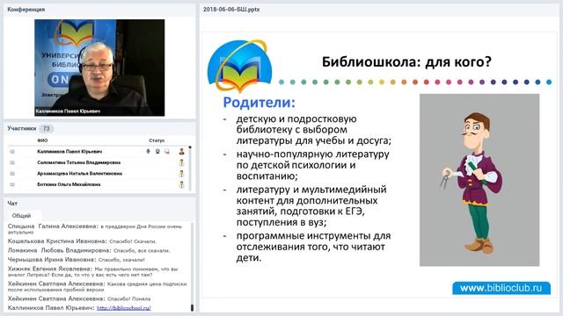Select participant name Арзамасцева Наталья Валентиновна

pyautogui.click(x=79, y=174)
